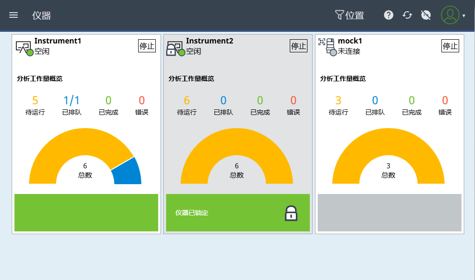Click Instrument2 总数 6 in gauge

point(237,171)
